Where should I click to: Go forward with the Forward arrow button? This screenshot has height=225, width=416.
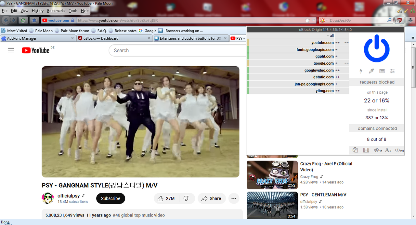click(13, 20)
